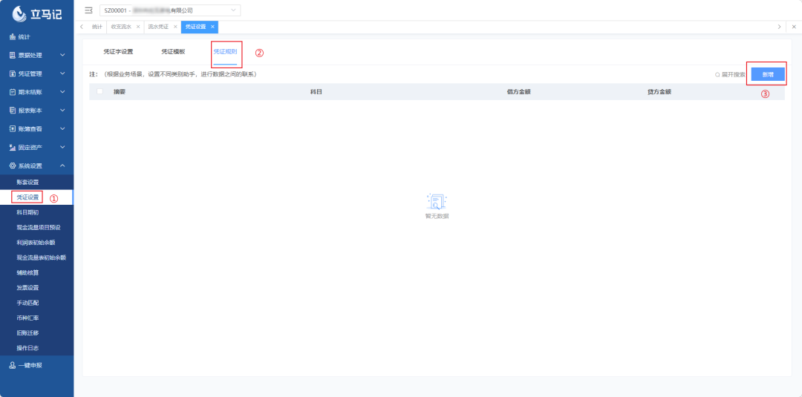Click the sidebar collapse hamburger icon

(x=88, y=10)
